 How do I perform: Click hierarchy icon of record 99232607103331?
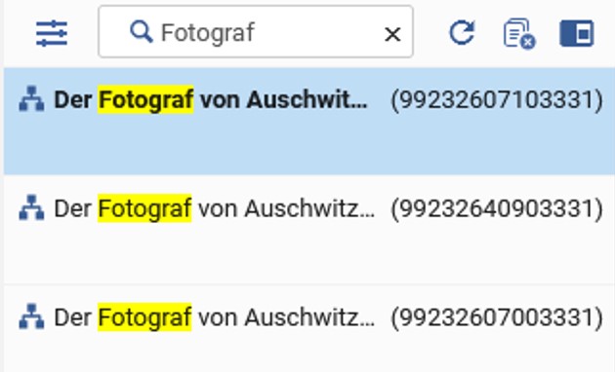pos(31,98)
